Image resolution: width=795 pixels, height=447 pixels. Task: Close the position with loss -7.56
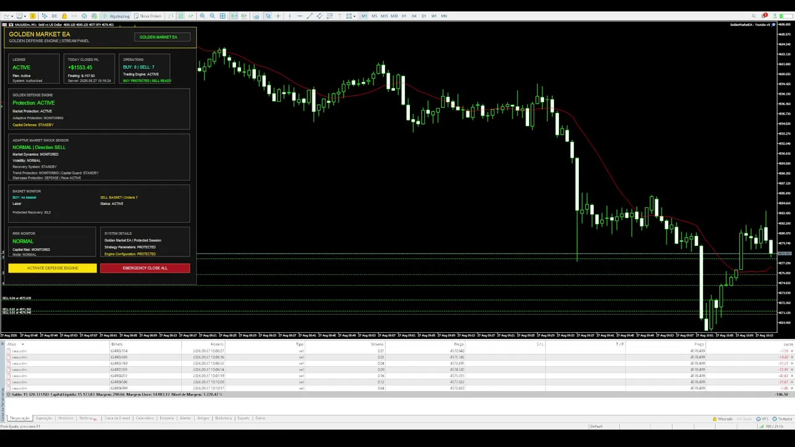point(791,351)
